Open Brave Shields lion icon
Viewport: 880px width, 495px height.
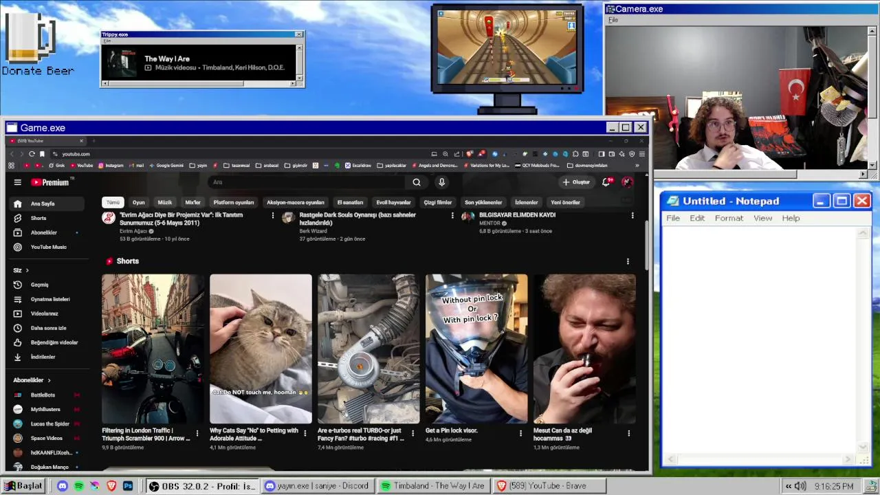(x=470, y=154)
